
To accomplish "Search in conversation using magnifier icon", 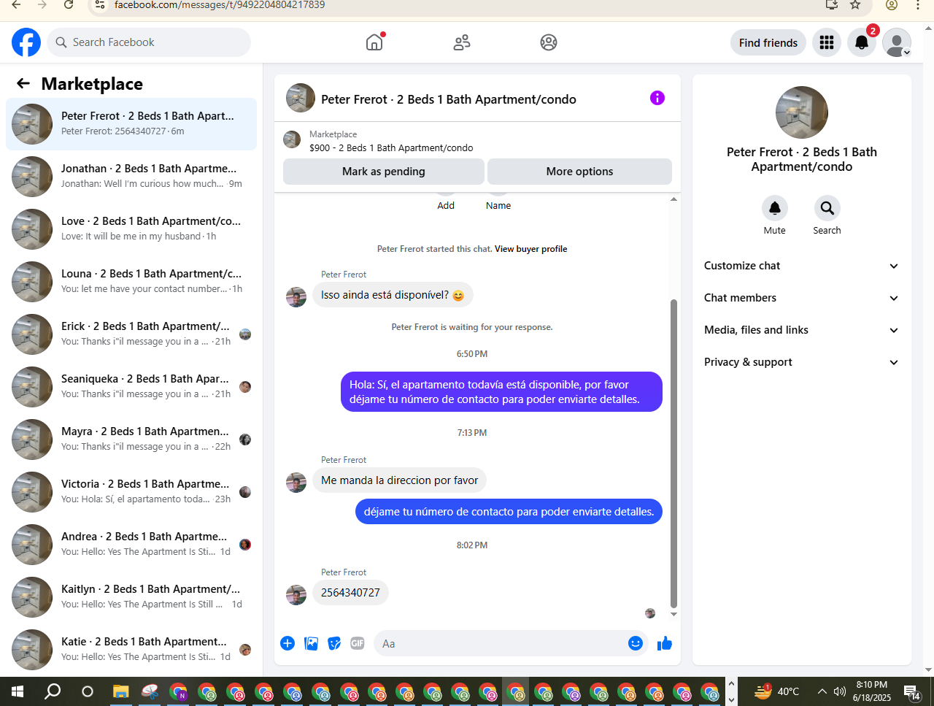I will tap(827, 208).
